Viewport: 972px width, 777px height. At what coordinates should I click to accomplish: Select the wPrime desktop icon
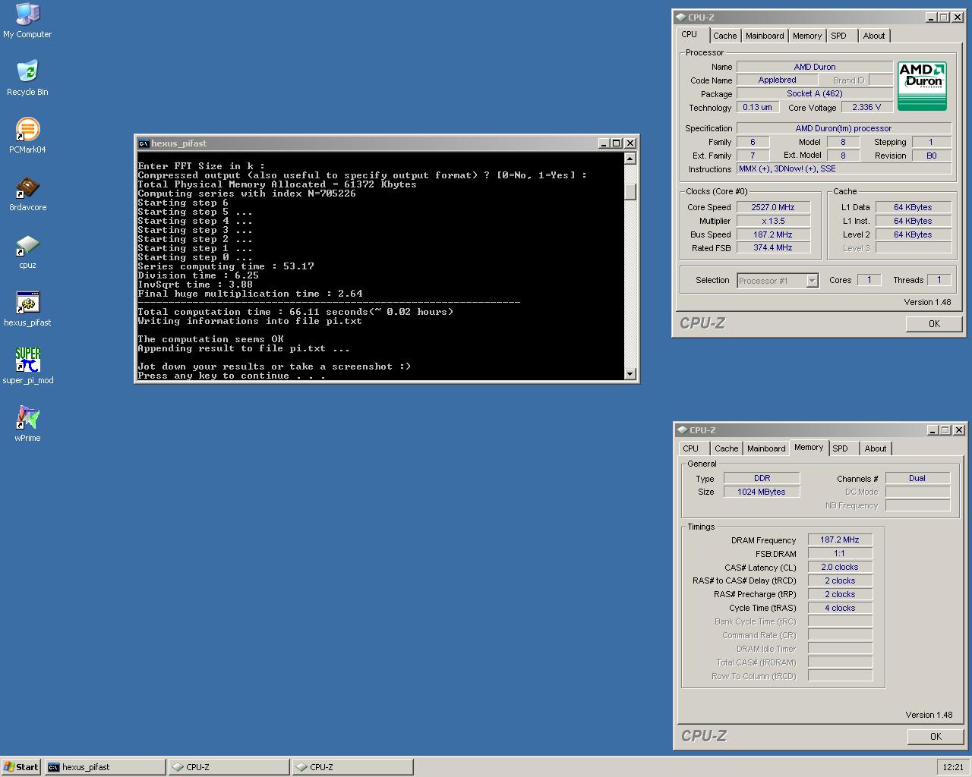tap(27, 424)
